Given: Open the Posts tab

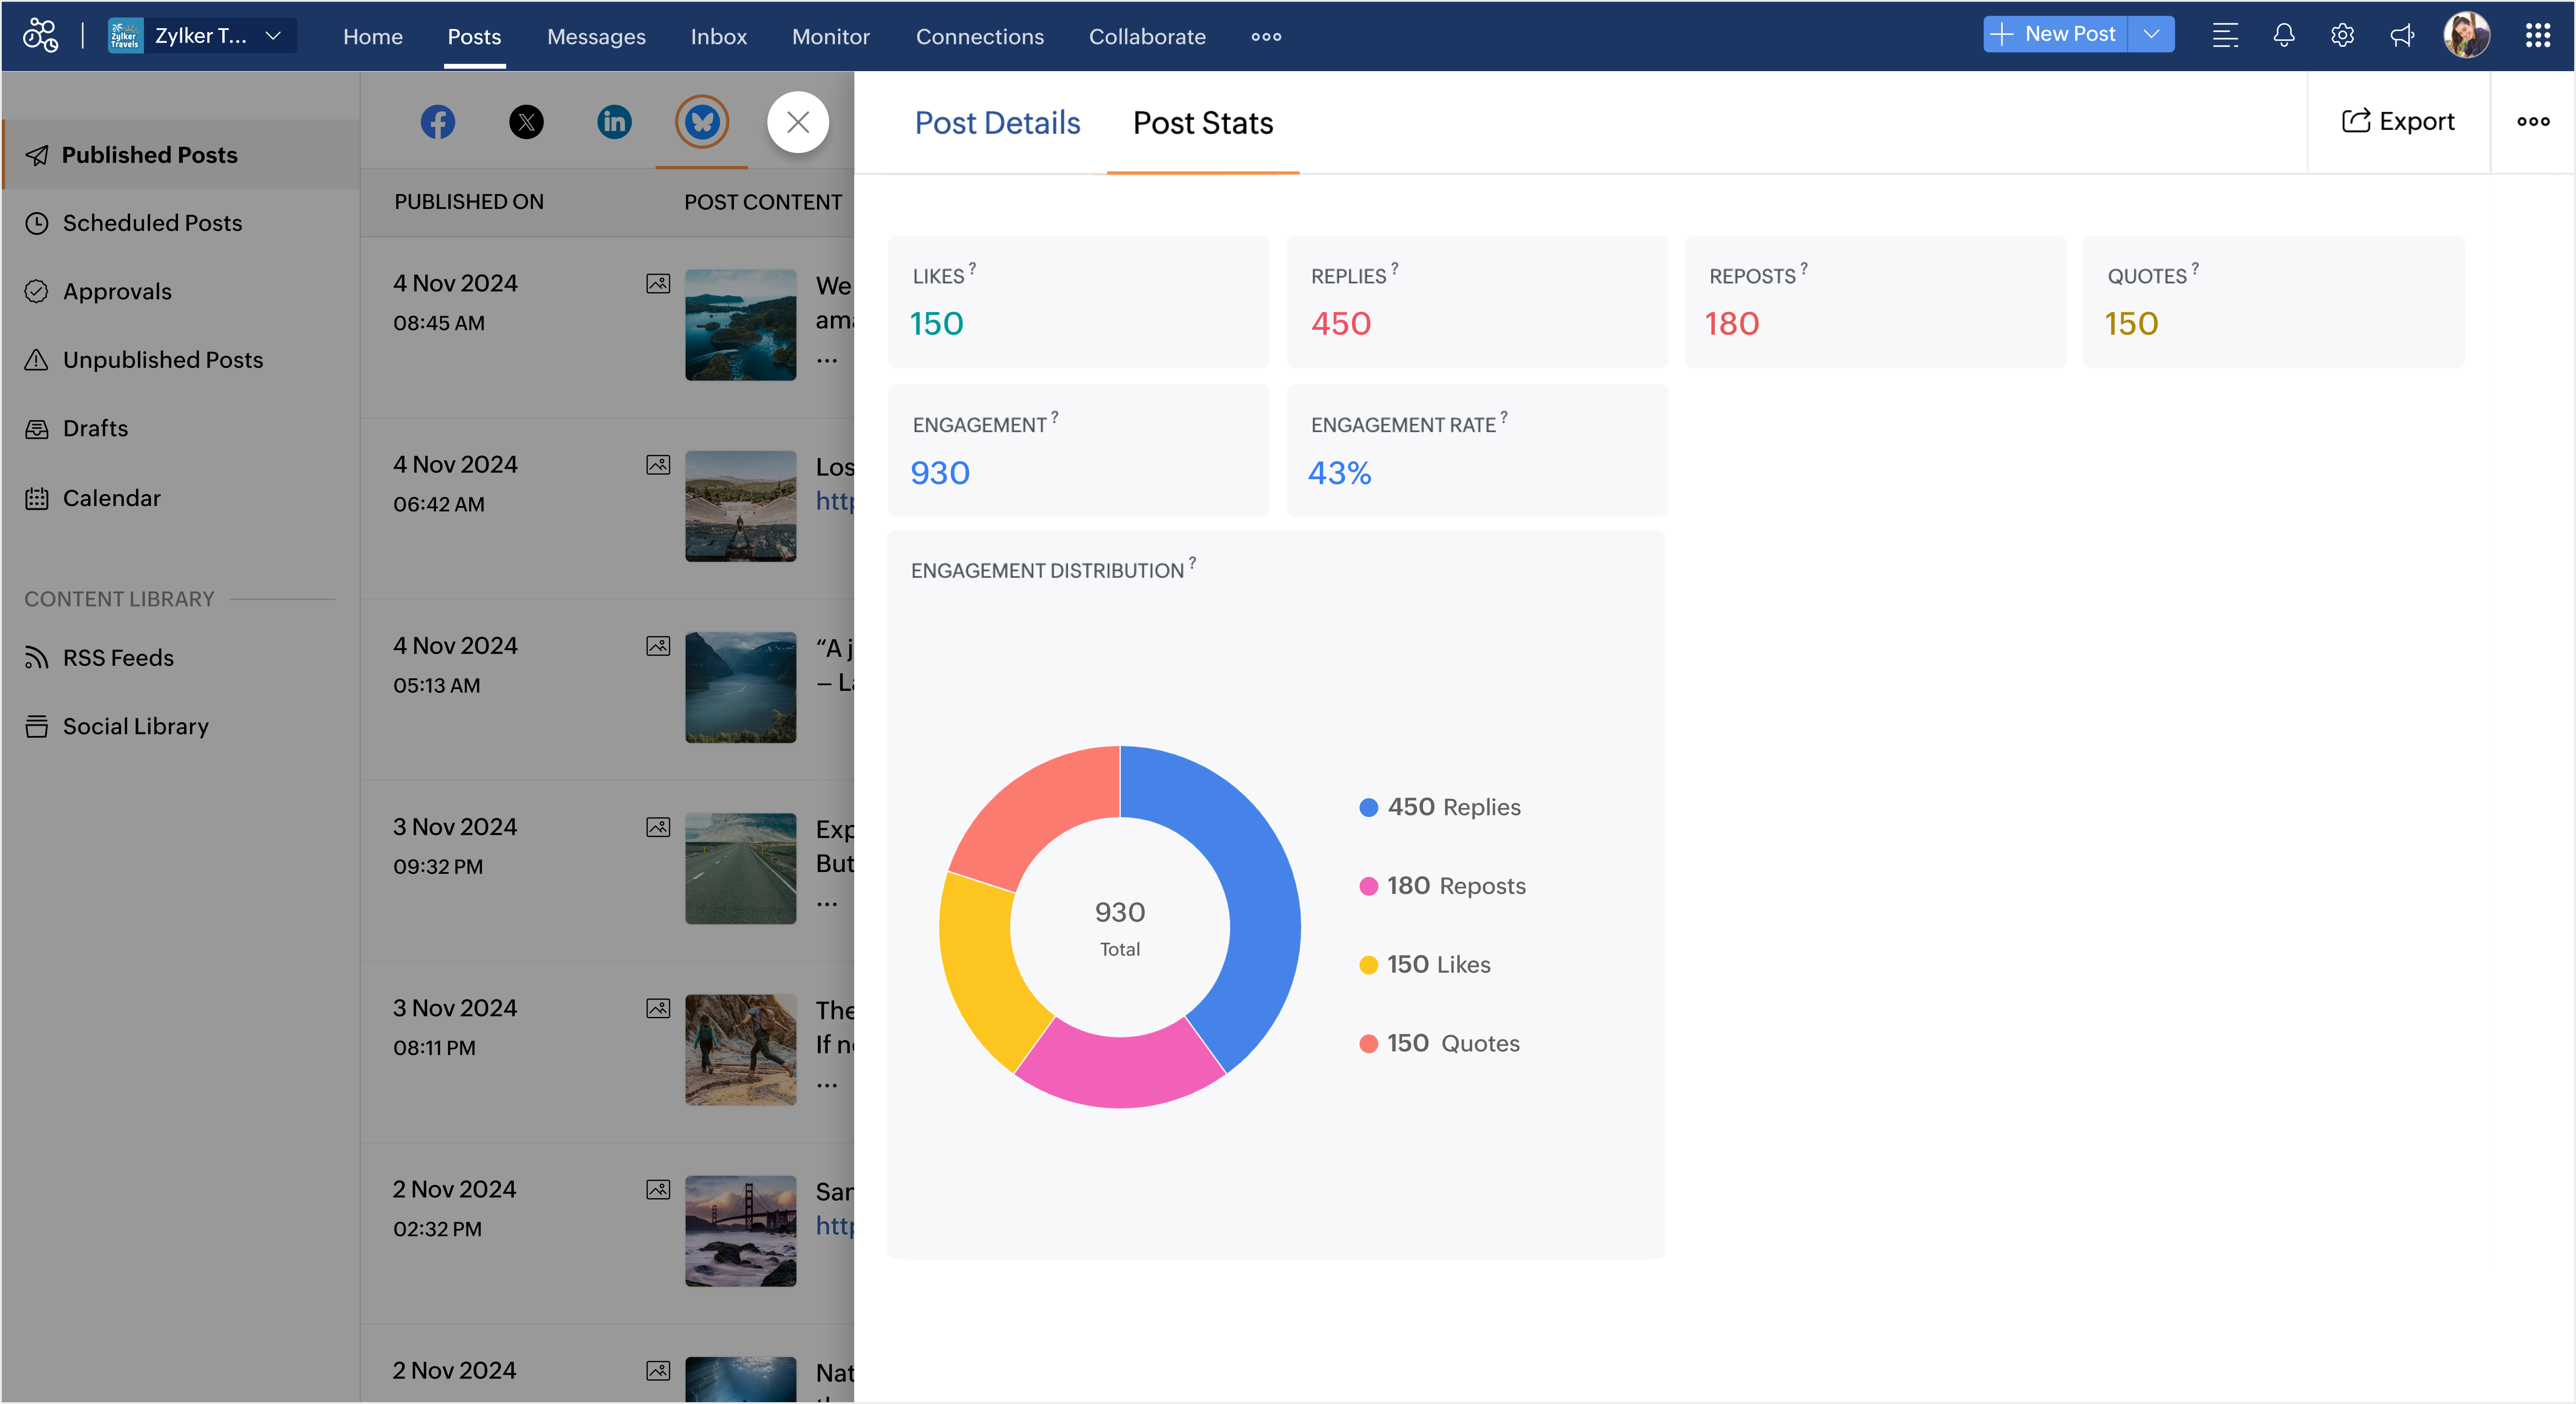Looking at the screenshot, I should click(474, 36).
